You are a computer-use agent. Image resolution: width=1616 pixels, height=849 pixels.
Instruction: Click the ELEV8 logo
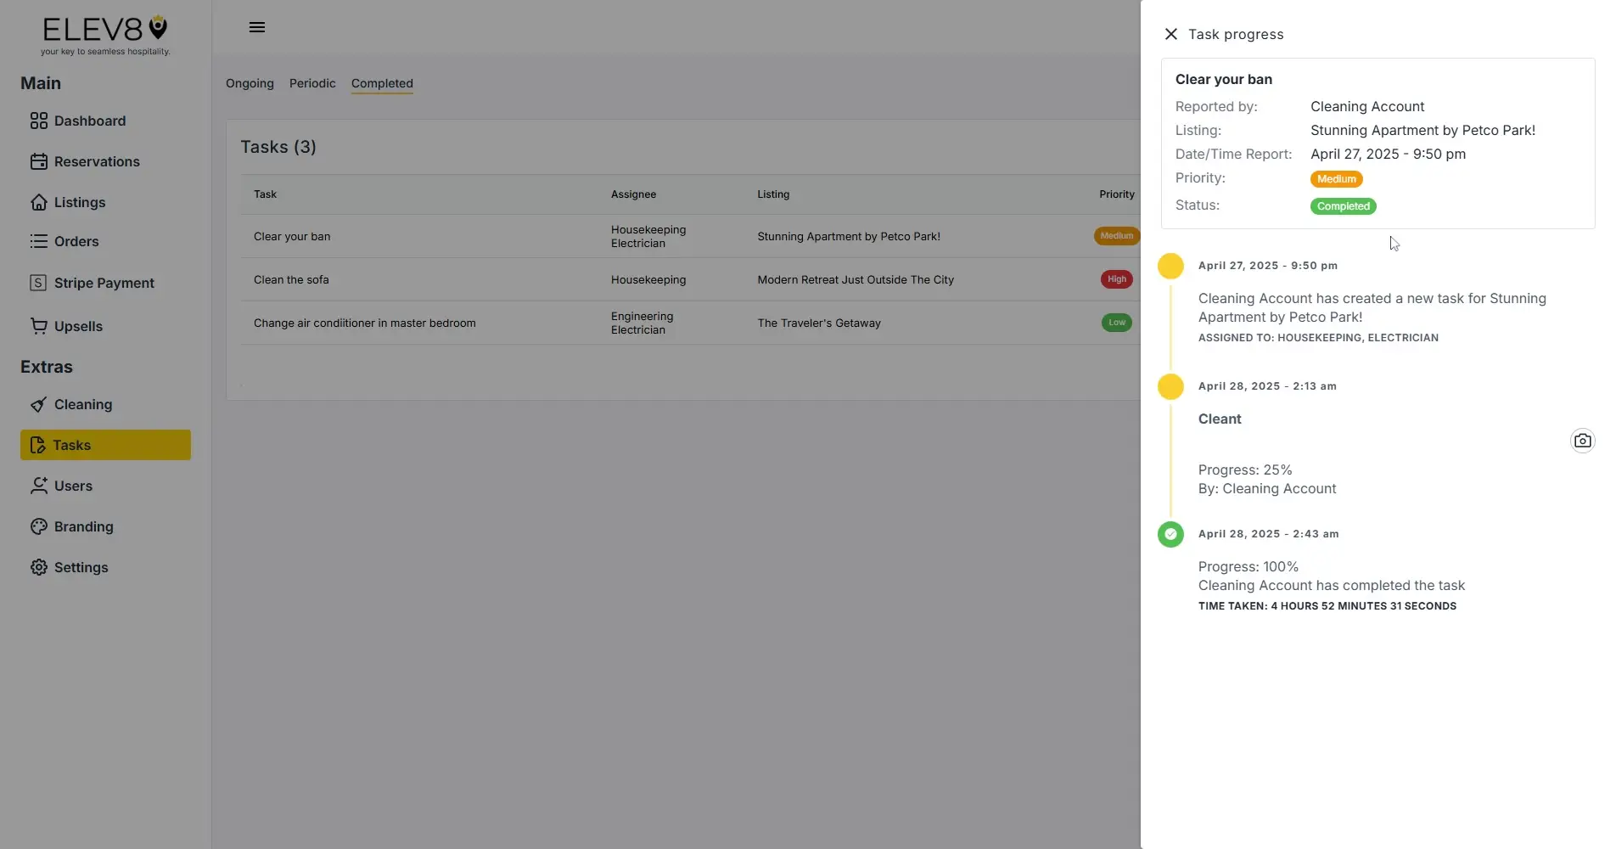[104, 34]
